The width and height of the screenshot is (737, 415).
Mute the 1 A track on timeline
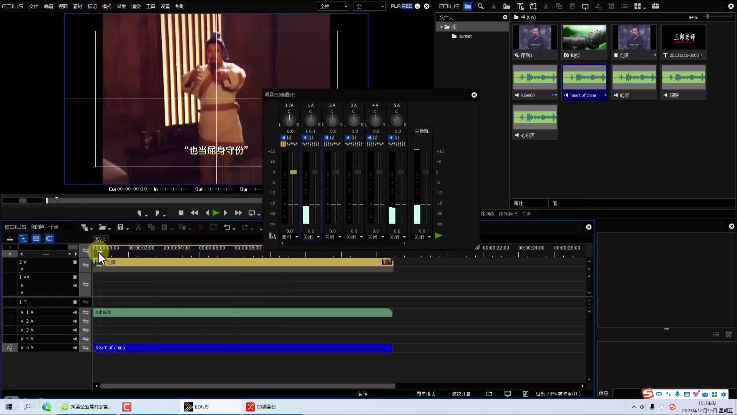click(75, 312)
